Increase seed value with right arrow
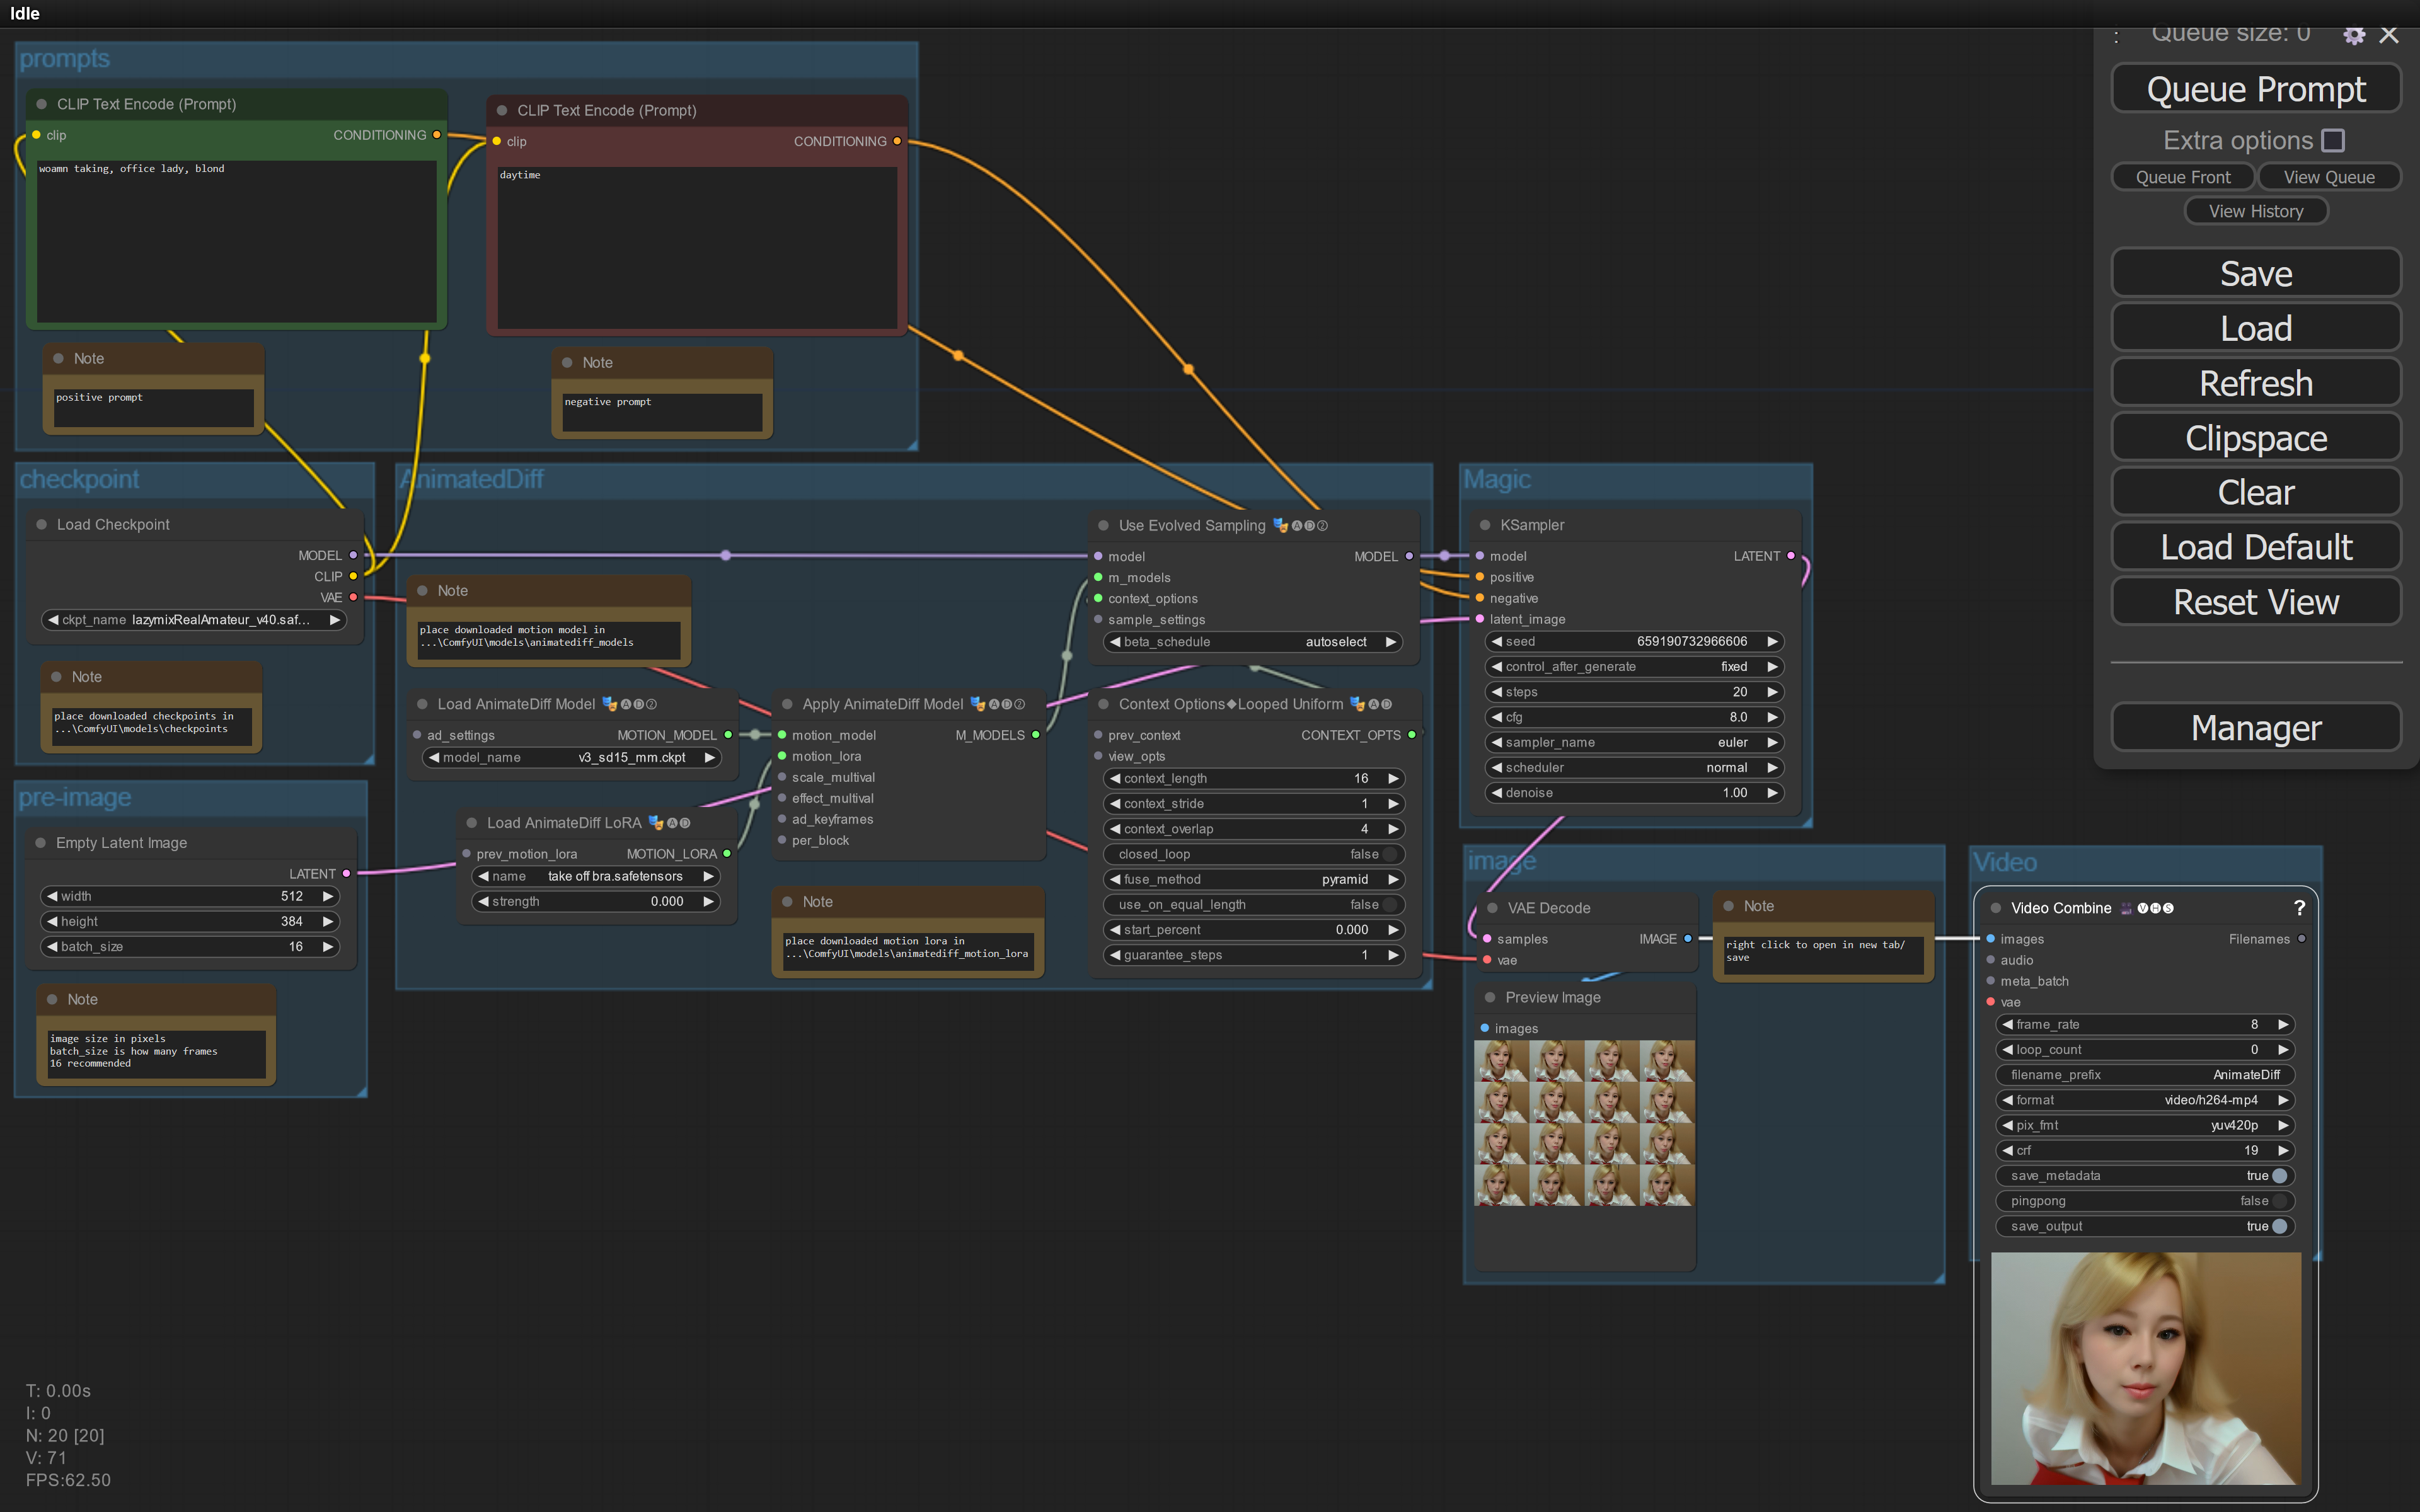Image resolution: width=2420 pixels, height=1512 pixels. 1772,642
